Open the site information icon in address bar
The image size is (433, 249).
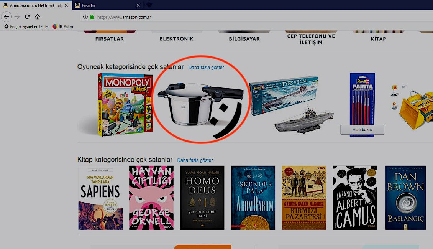(x=85, y=17)
